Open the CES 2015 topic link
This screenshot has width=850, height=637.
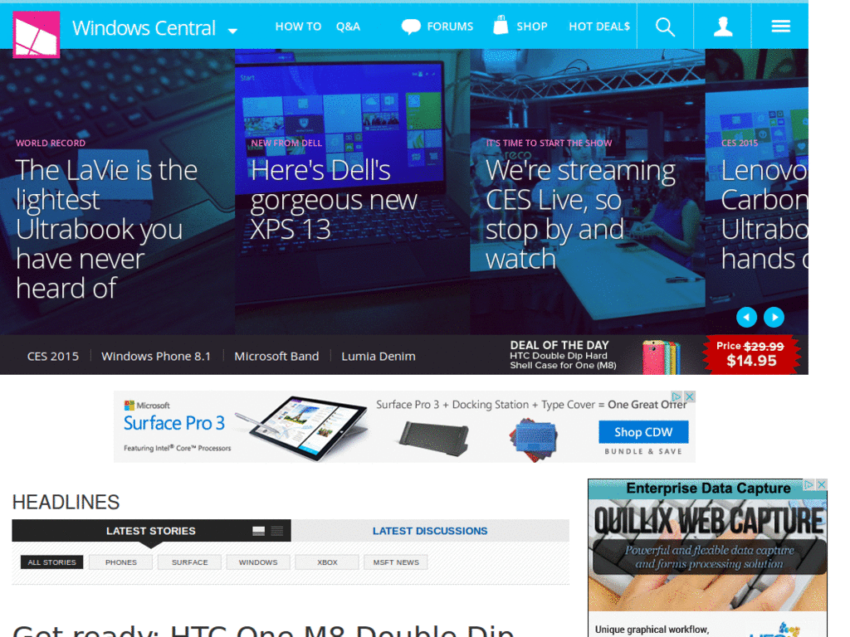53,357
